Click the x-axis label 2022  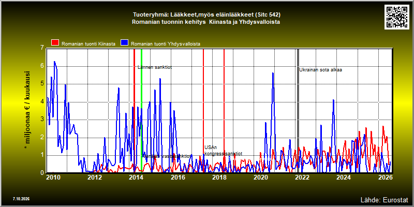pos(302,177)
